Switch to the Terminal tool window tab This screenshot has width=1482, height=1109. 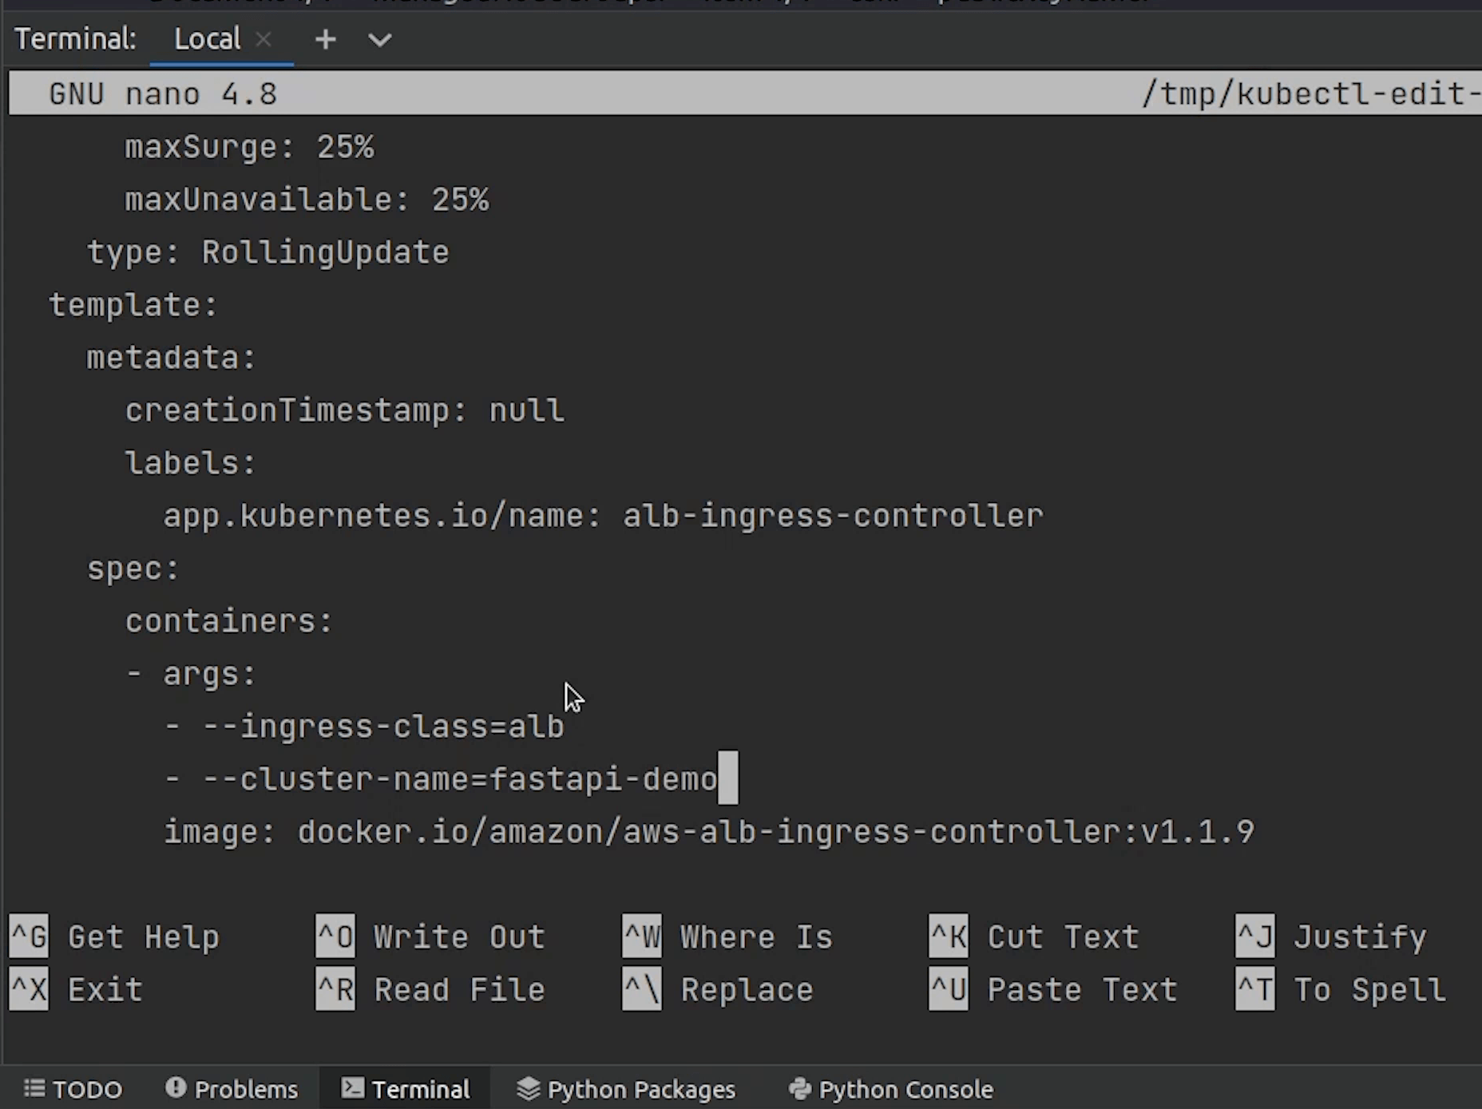[x=406, y=1089]
